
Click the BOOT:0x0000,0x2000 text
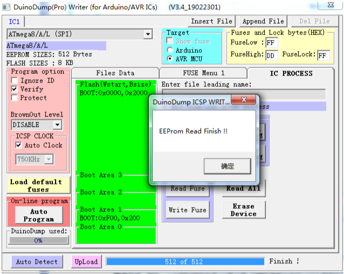click(113, 93)
